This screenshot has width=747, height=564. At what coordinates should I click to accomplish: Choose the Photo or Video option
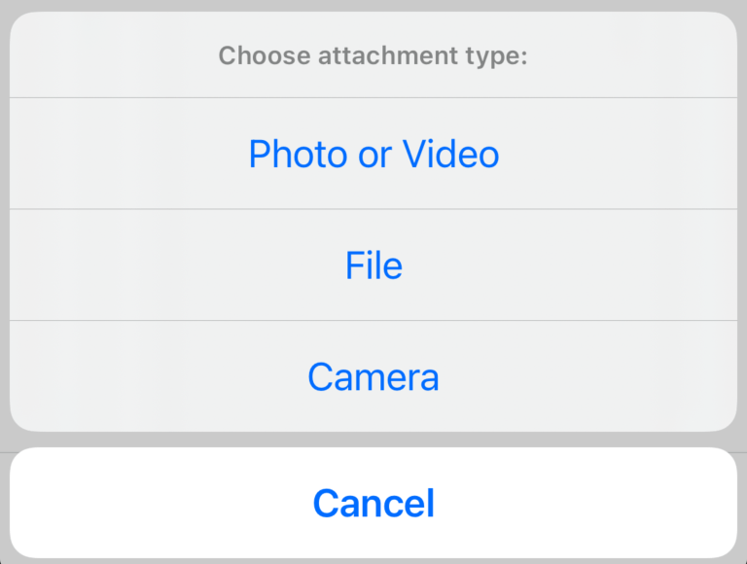click(x=373, y=154)
